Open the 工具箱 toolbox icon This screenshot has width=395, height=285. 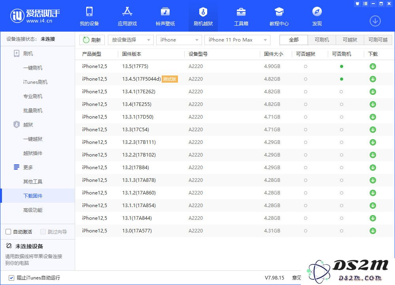click(x=241, y=11)
